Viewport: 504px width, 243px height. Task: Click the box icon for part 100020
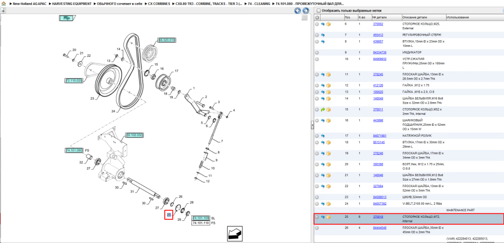click(329, 92)
